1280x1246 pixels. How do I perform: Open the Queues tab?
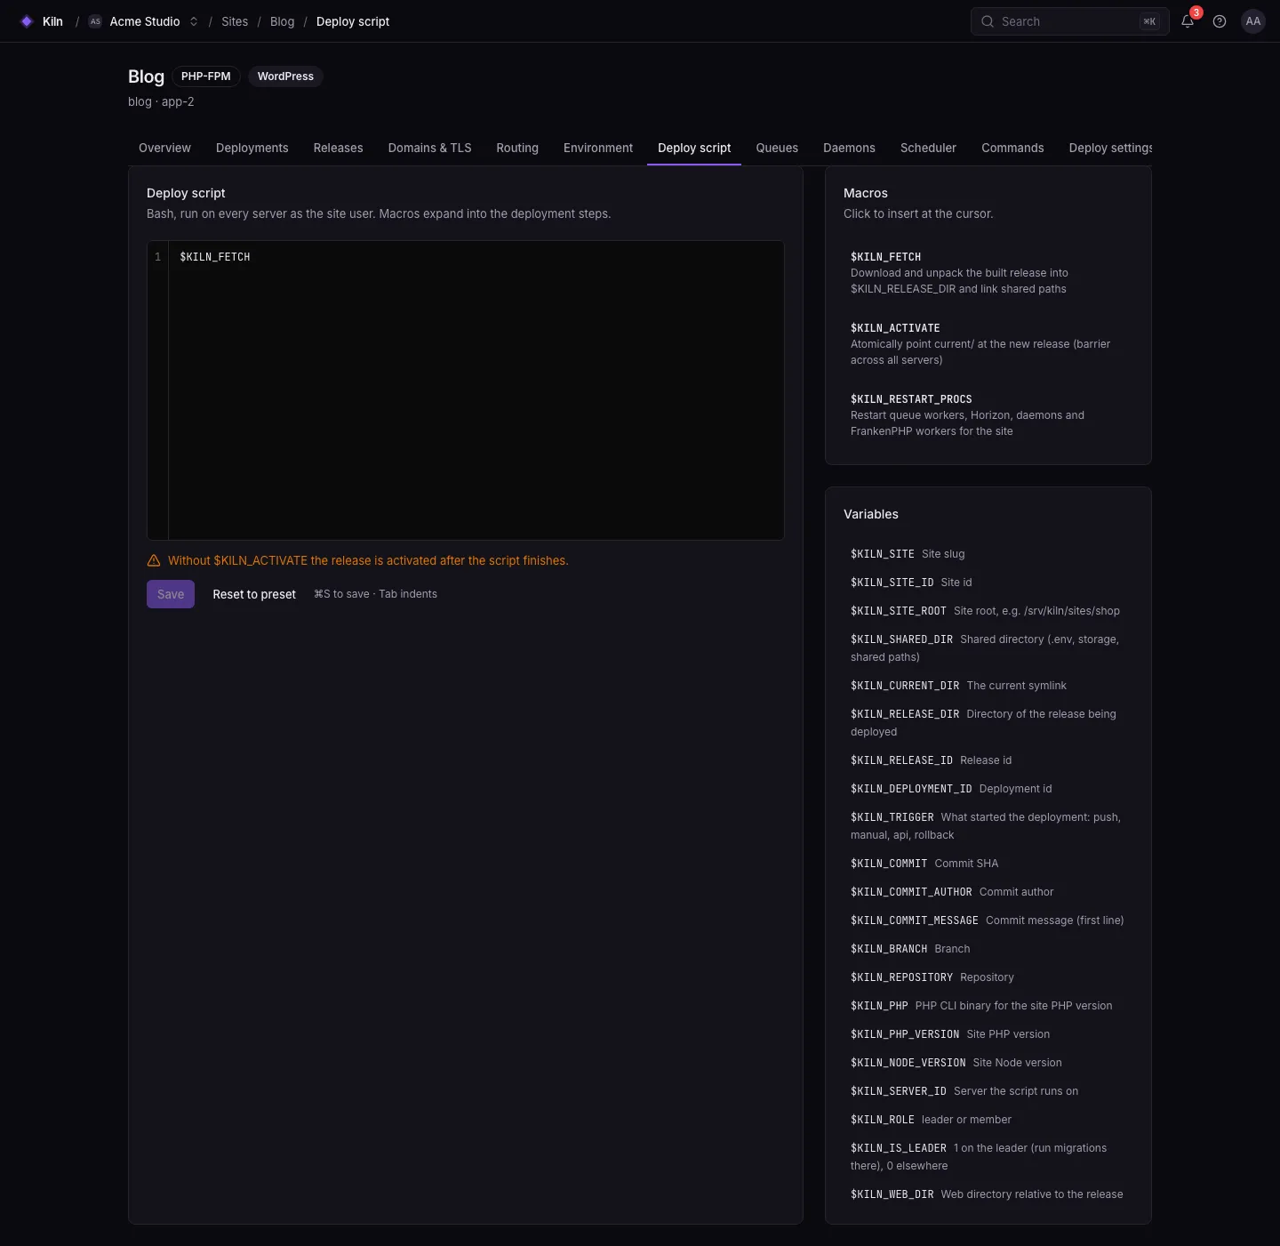coord(777,148)
